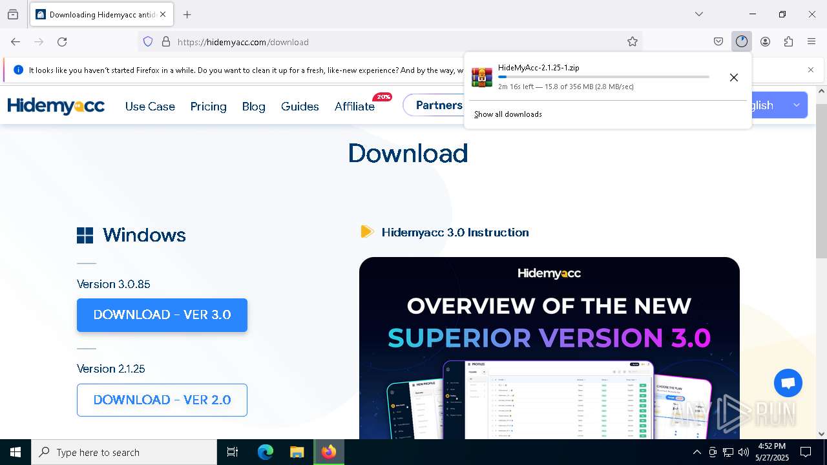Image resolution: width=827 pixels, height=465 pixels.
Task: Toggle the downloads panel button
Action: (x=742, y=41)
